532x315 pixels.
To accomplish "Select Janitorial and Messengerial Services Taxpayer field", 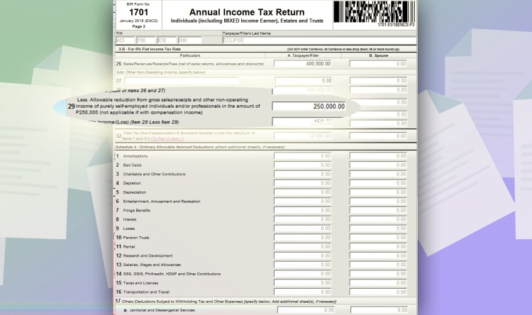I will (x=304, y=310).
